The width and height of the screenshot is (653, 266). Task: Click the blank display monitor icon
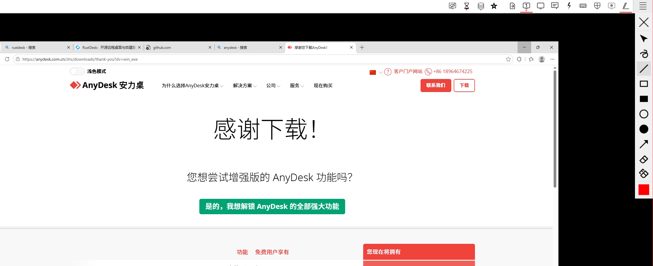coord(540,6)
